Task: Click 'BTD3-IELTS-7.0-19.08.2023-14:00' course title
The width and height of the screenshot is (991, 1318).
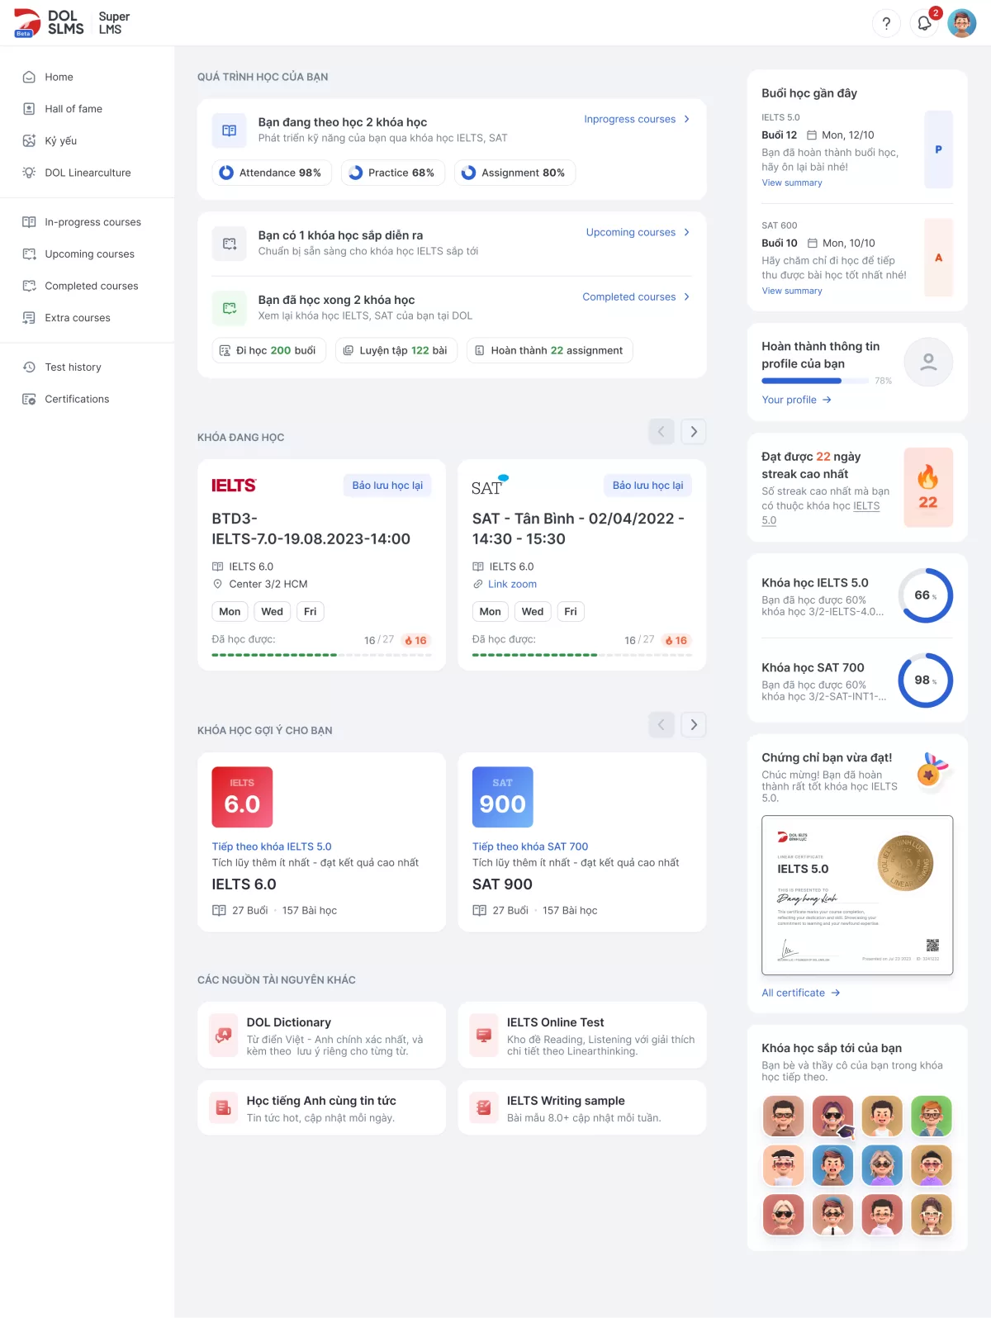Action: point(311,529)
